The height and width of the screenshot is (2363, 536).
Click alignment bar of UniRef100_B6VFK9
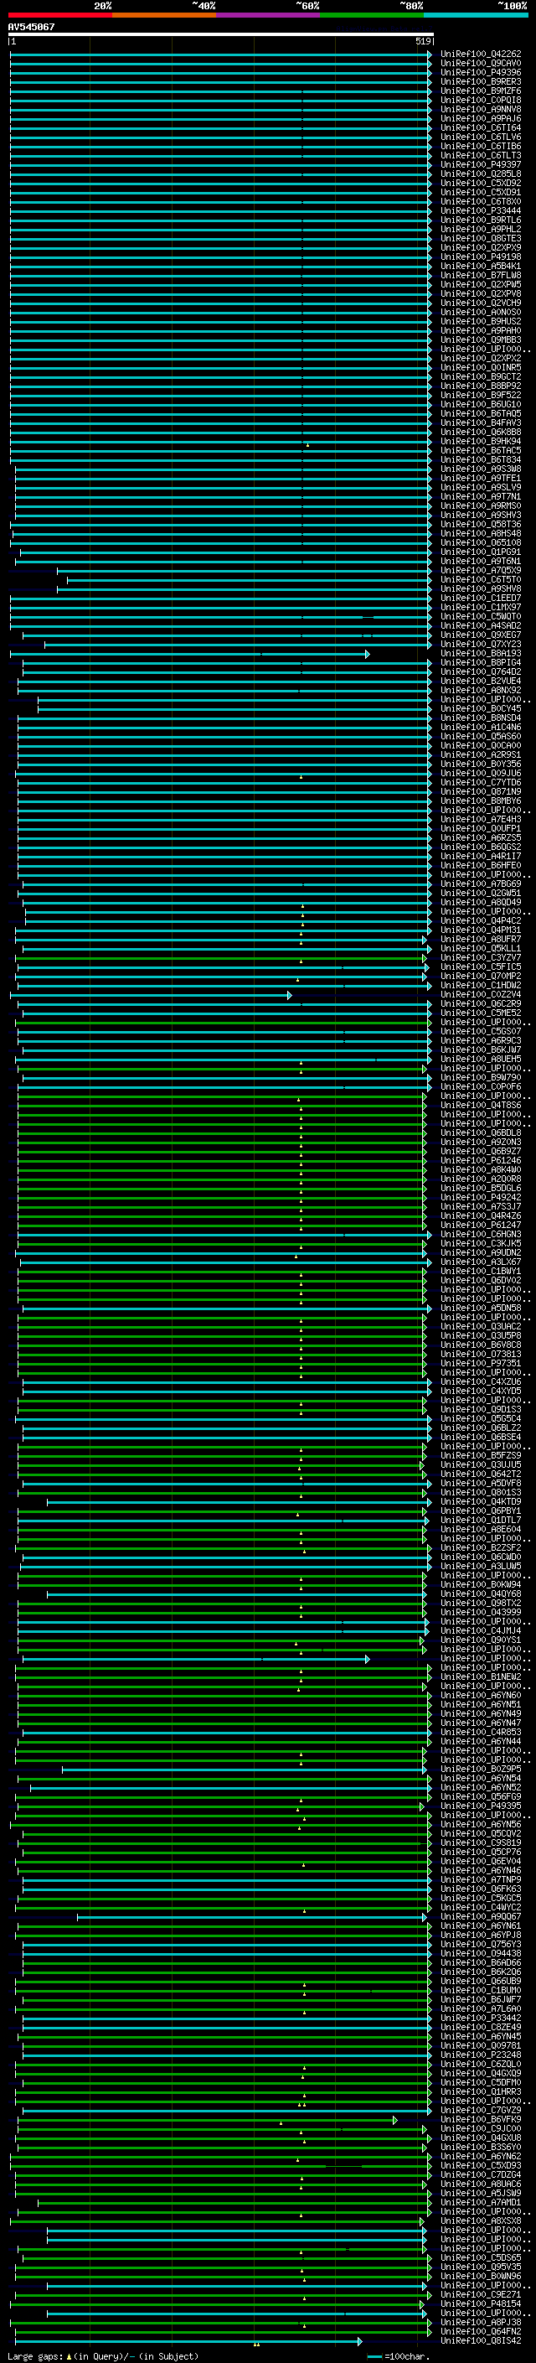point(207,2121)
